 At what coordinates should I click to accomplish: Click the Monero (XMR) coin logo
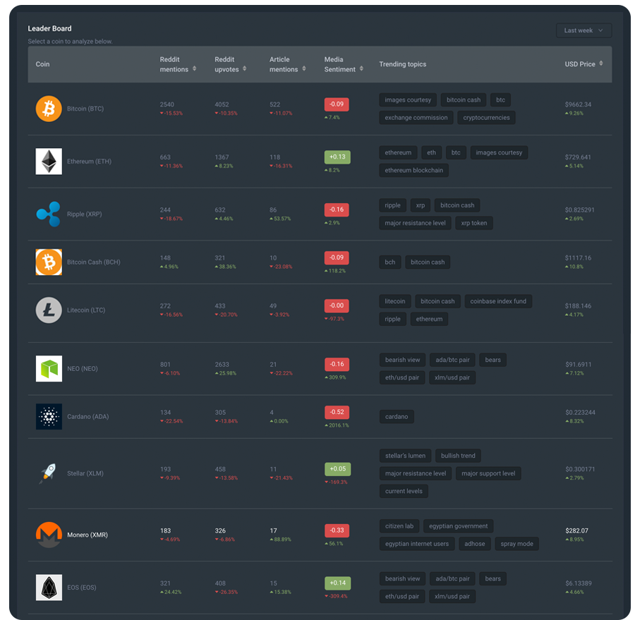[x=49, y=535]
